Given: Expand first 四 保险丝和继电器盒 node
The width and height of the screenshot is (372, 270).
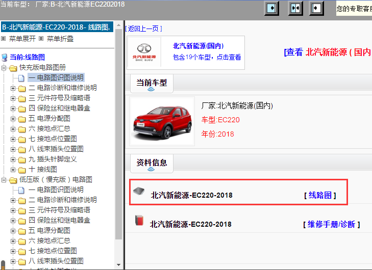Looking at the screenshot, I should point(13,109).
